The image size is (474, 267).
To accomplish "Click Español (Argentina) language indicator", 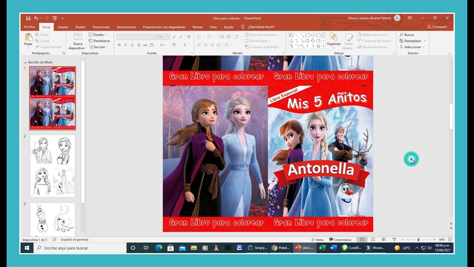I will click(x=75, y=240).
